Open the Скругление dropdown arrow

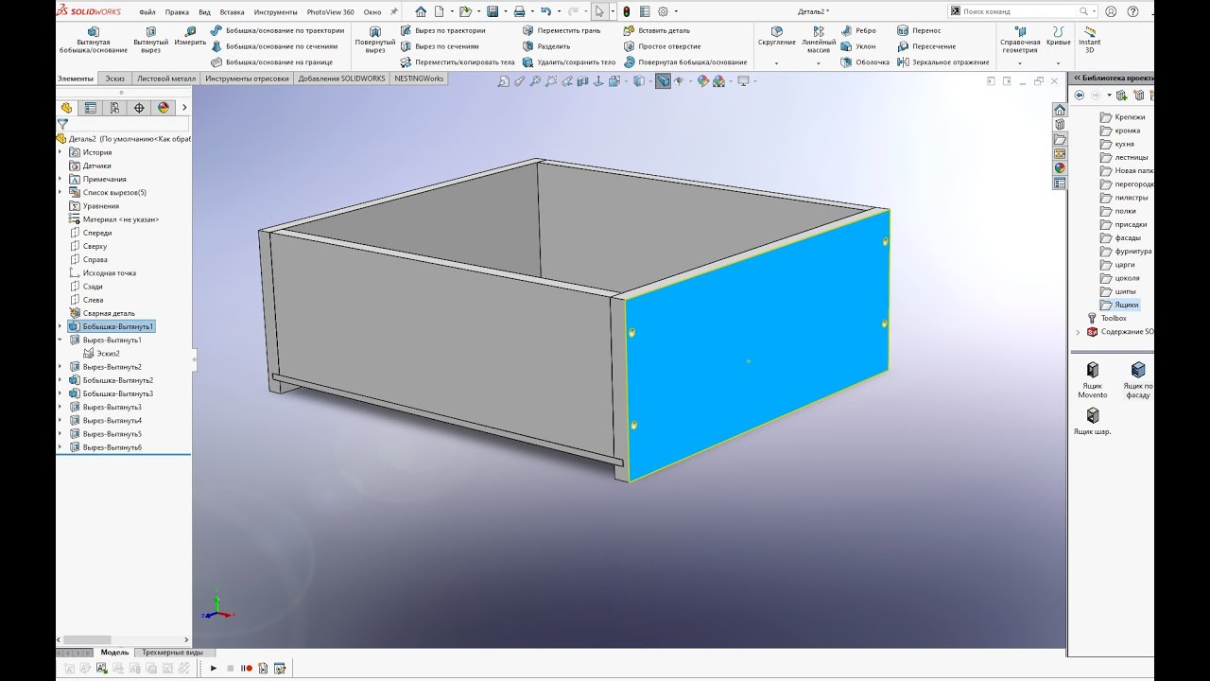click(777, 63)
